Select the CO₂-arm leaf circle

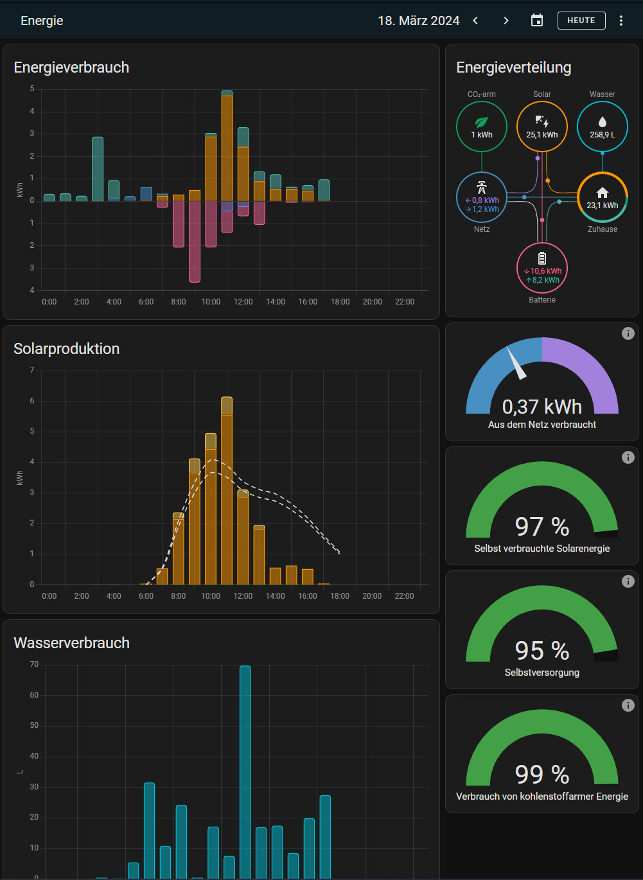(482, 127)
